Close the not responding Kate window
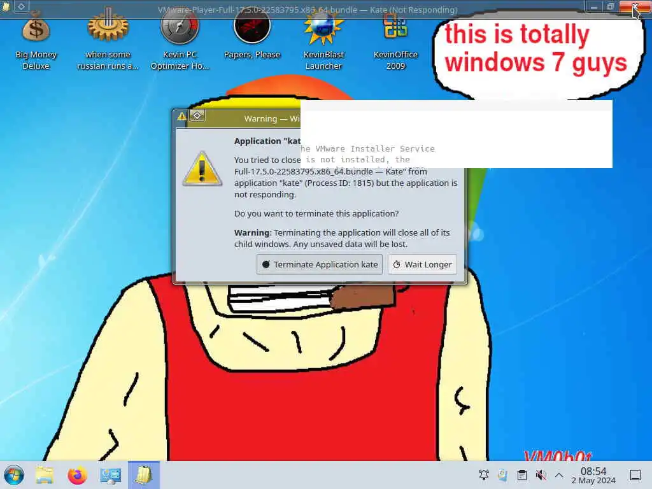 pyautogui.click(x=635, y=6)
